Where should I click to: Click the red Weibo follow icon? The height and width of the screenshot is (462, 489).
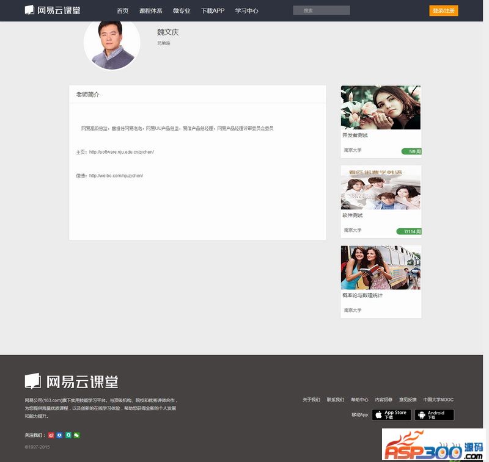(x=51, y=435)
